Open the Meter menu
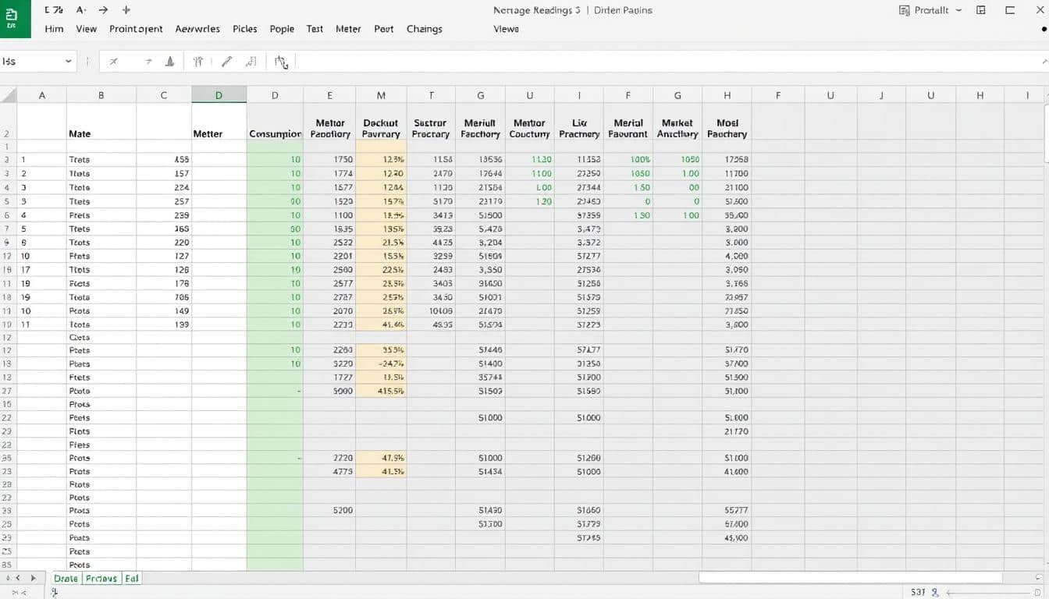The width and height of the screenshot is (1049, 599). click(348, 29)
